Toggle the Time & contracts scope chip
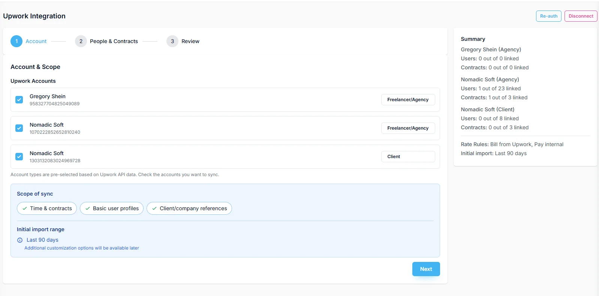Screen dimensions: 599x296 (x=47, y=208)
